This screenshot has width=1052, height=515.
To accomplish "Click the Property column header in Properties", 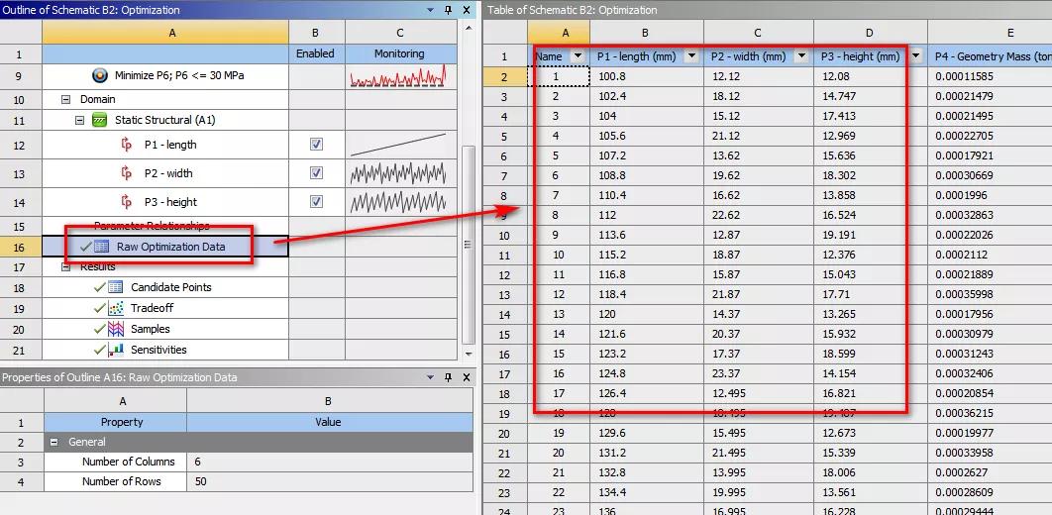I will [x=115, y=423].
